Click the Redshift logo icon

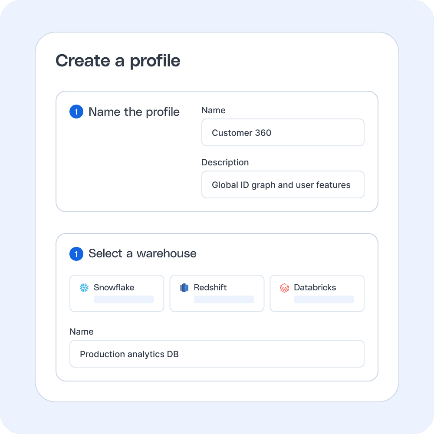[184, 288]
